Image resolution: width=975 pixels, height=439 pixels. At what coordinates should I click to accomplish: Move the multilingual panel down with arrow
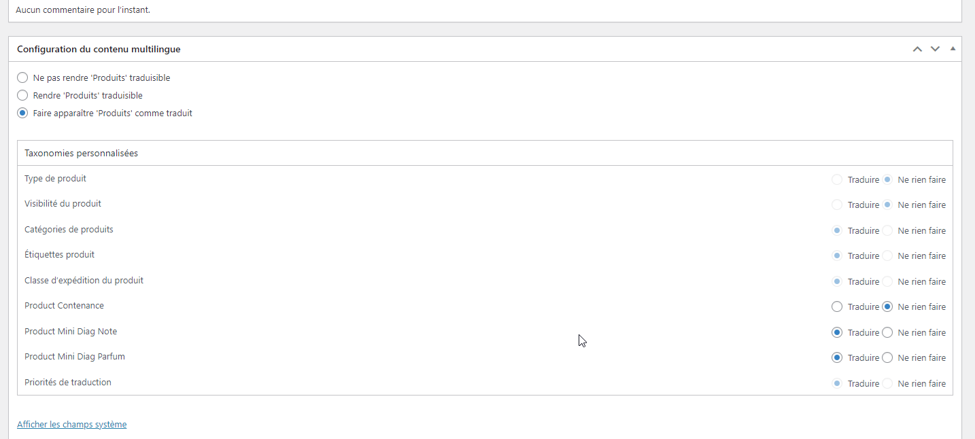[x=935, y=49]
